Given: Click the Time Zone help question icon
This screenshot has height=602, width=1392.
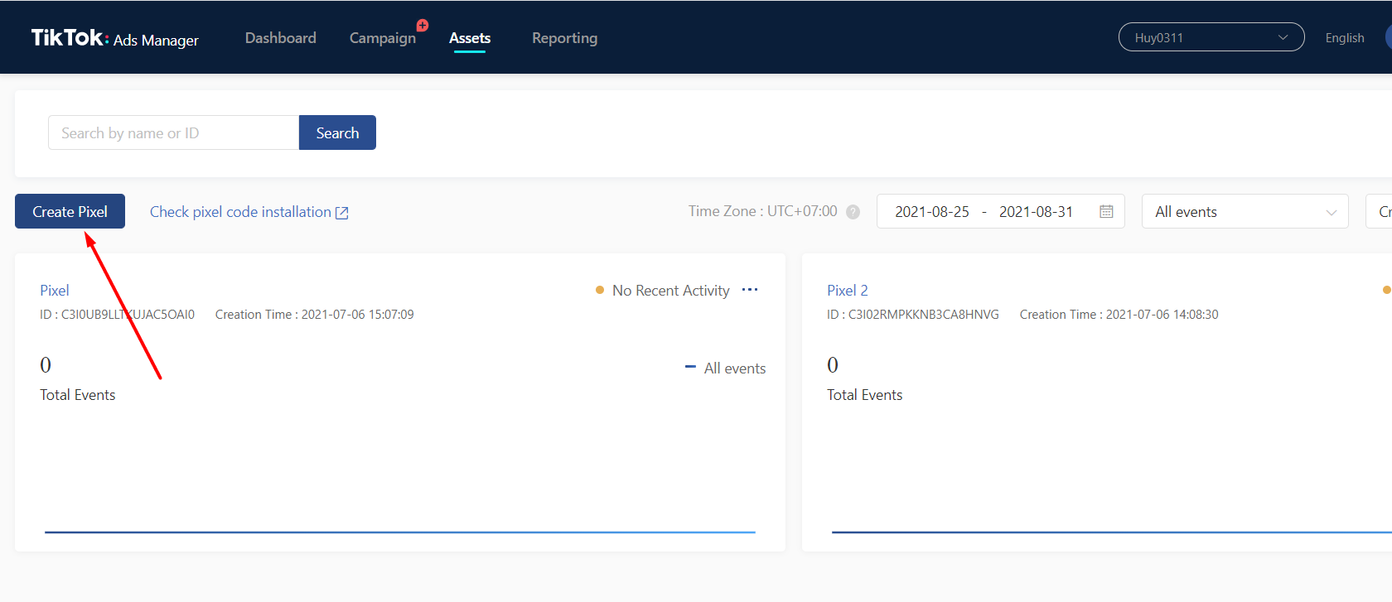Looking at the screenshot, I should click(853, 212).
